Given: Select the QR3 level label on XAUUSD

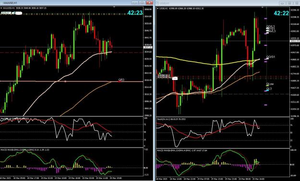Looking at the screenshot, I should (x=121, y=80).
